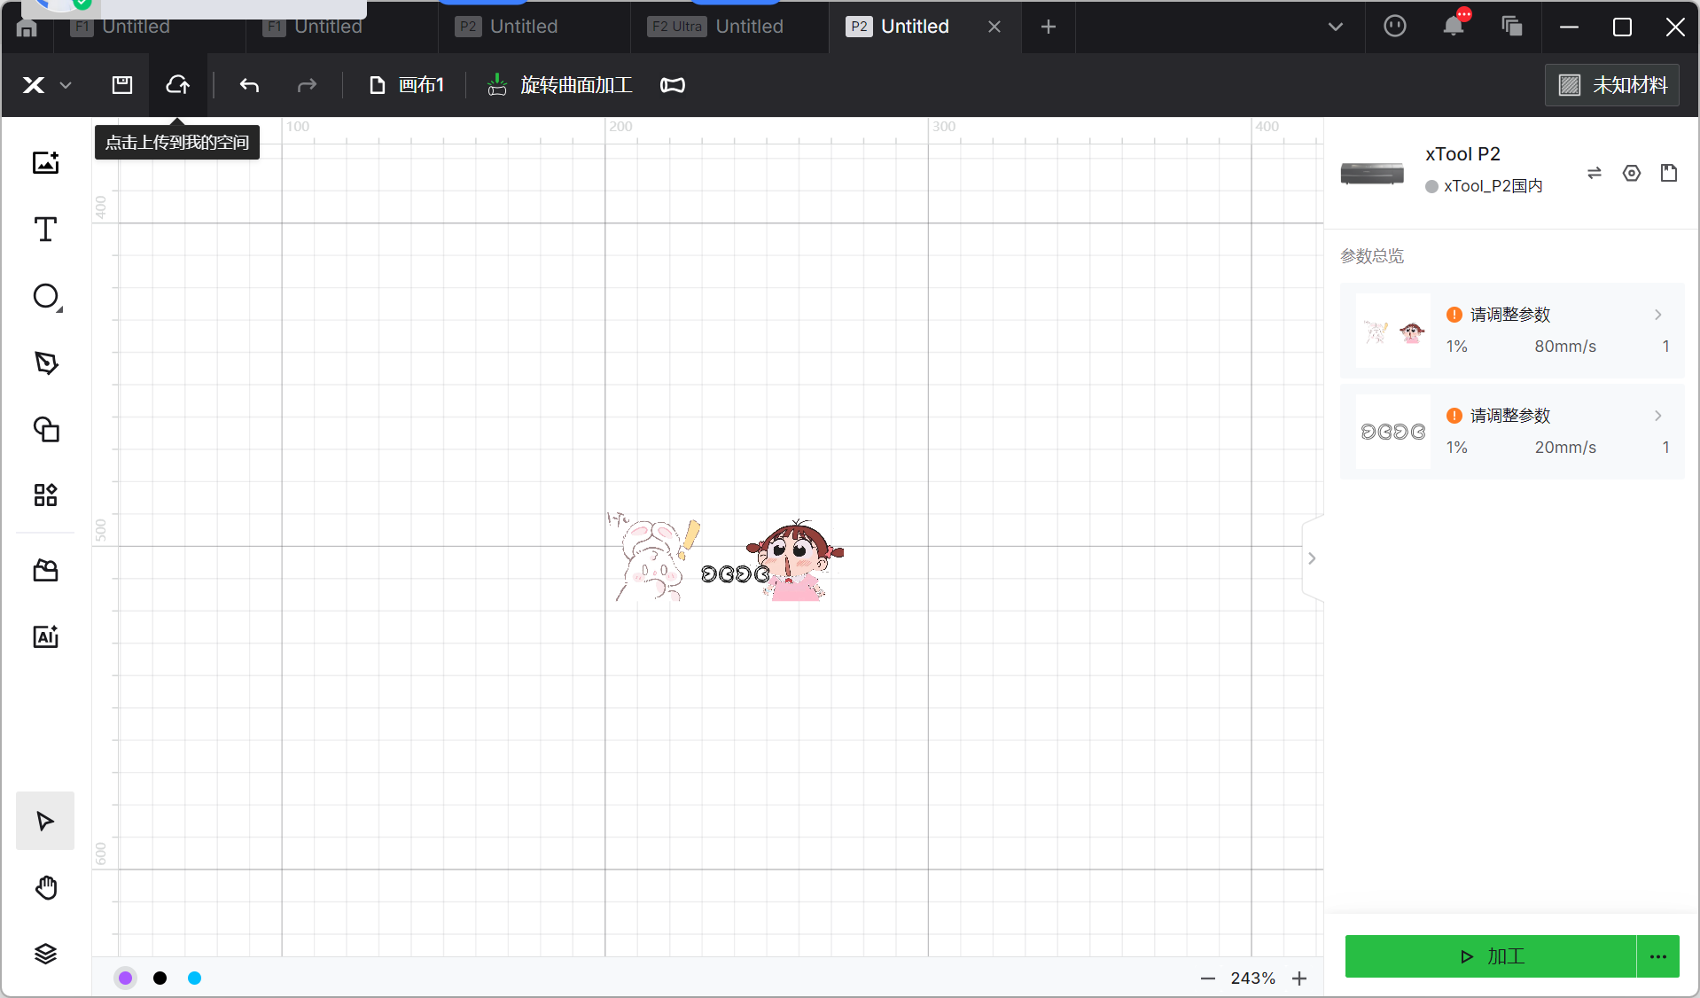Click the save file icon
The width and height of the screenshot is (1700, 998).
tap(122, 85)
